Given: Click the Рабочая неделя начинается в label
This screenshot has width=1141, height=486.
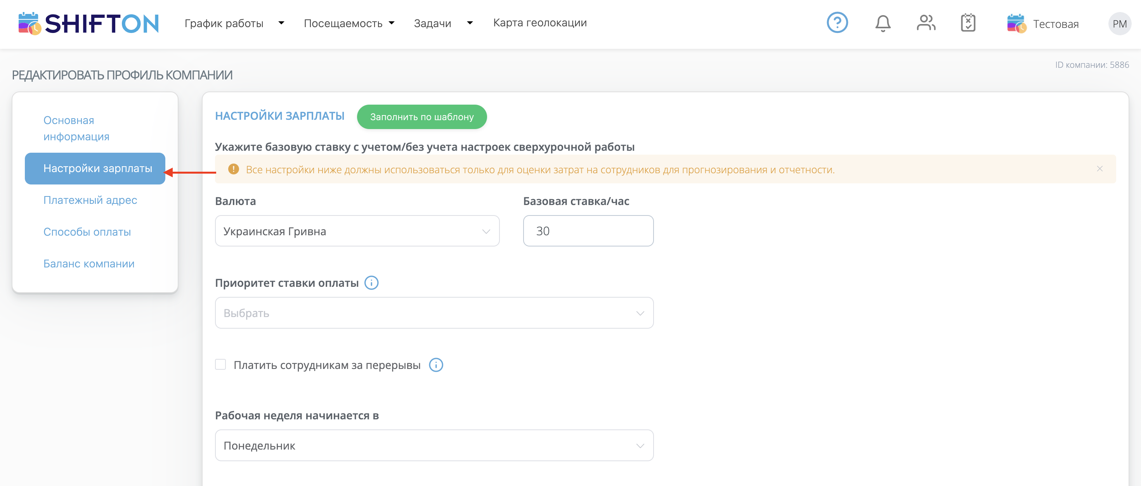Looking at the screenshot, I should (297, 416).
